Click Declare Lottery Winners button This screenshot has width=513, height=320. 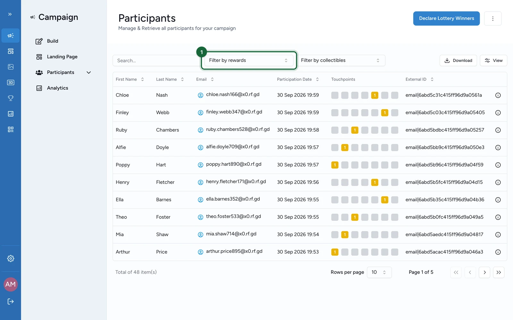[x=446, y=19]
